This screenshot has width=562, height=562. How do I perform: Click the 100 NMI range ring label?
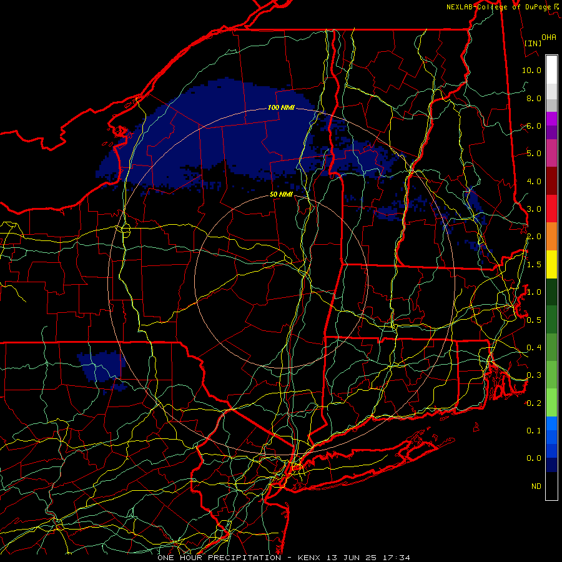[281, 107]
